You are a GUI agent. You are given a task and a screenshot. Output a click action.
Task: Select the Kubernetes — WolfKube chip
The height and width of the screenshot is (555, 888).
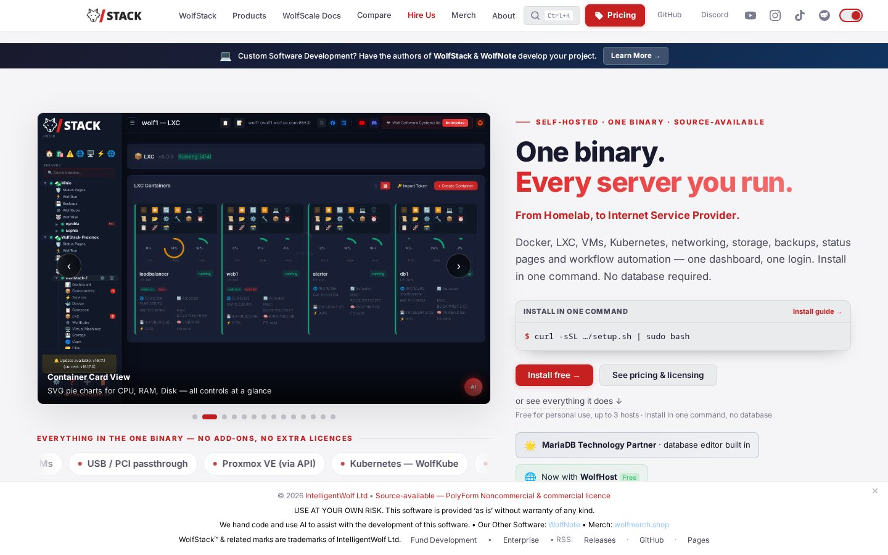pyautogui.click(x=400, y=464)
